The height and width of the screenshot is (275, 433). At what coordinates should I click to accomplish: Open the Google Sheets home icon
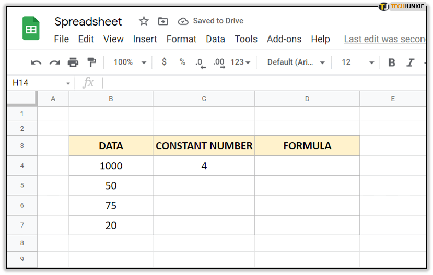31,28
